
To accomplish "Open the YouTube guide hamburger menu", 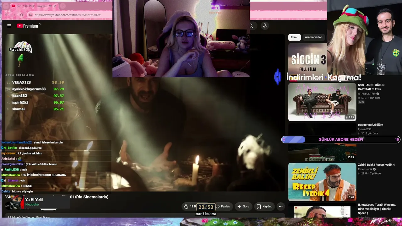I will pyautogui.click(x=9, y=26).
